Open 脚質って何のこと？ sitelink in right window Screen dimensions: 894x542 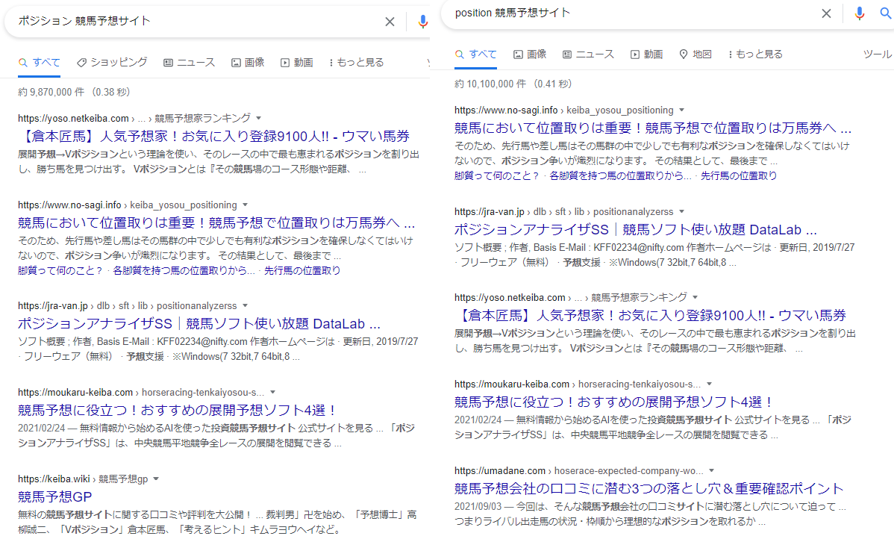coord(497,175)
